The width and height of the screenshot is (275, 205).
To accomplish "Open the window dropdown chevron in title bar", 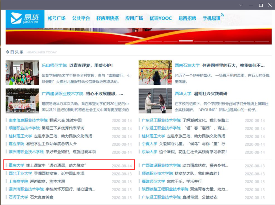I will tap(241, 5).
